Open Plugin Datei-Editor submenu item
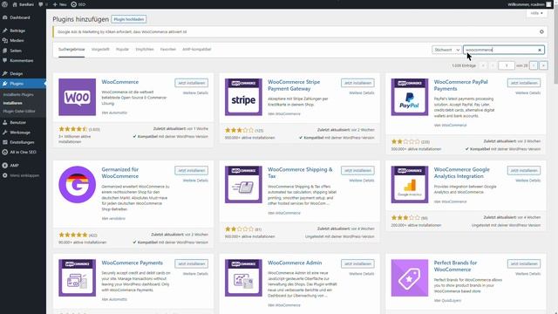 19,111
